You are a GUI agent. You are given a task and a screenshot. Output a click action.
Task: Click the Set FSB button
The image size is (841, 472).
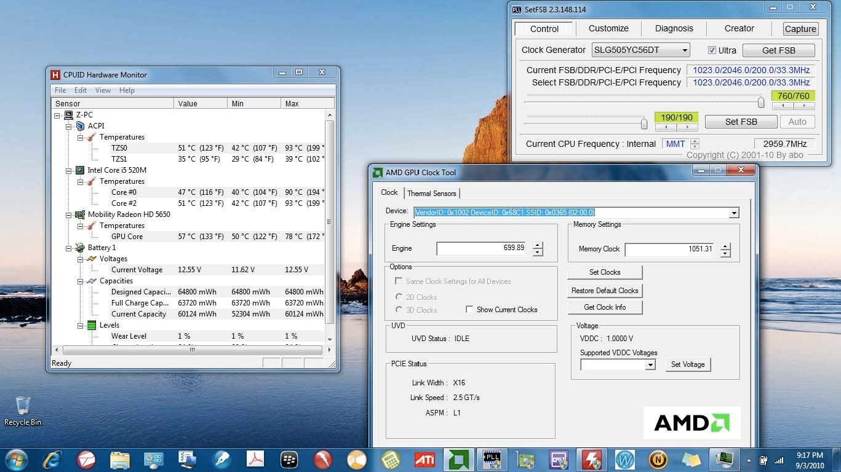click(741, 122)
